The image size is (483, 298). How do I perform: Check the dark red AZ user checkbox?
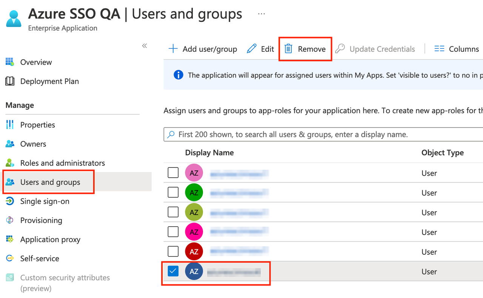coord(173,251)
